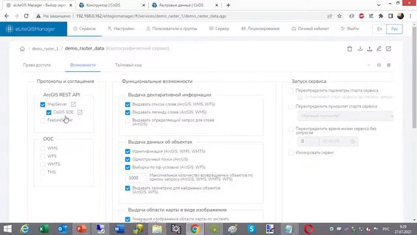Screen dimensions: 417x235
Task: Uncheck the MapServer checkbox
Action: click(42, 104)
